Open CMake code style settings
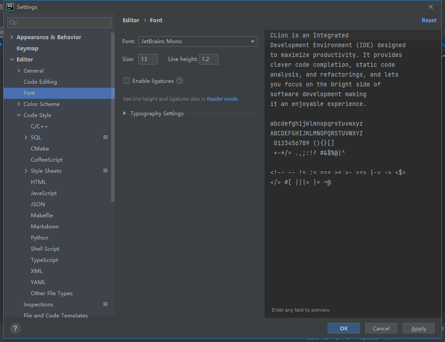 pos(40,148)
